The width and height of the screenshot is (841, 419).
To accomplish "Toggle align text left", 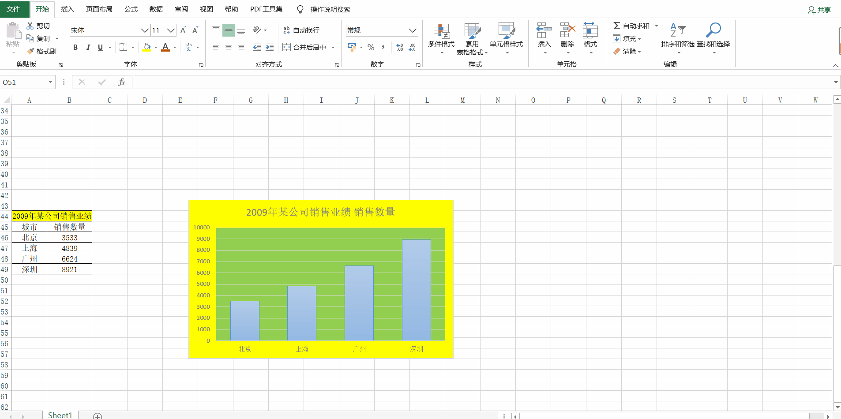I will [216, 47].
